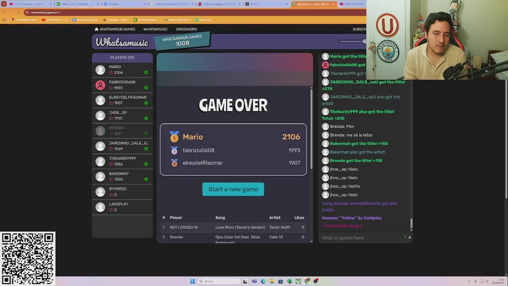Click LARCPLAY's avatar in players list
Viewport: 508px width, 286px height.
pos(100,207)
